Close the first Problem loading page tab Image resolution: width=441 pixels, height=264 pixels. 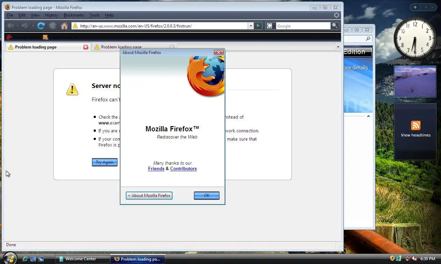pyautogui.click(x=86, y=47)
